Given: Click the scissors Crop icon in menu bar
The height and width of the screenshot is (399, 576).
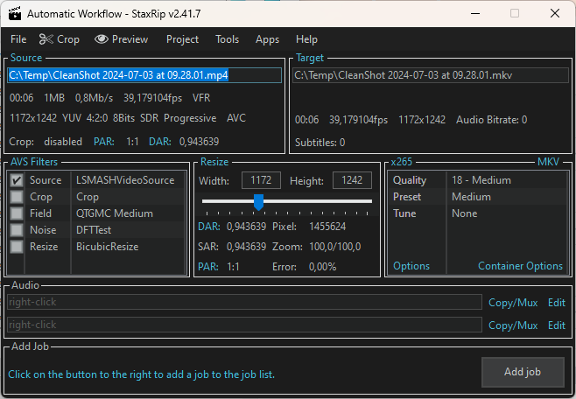Looking at the screenshot, I should (x=46, y=39).
